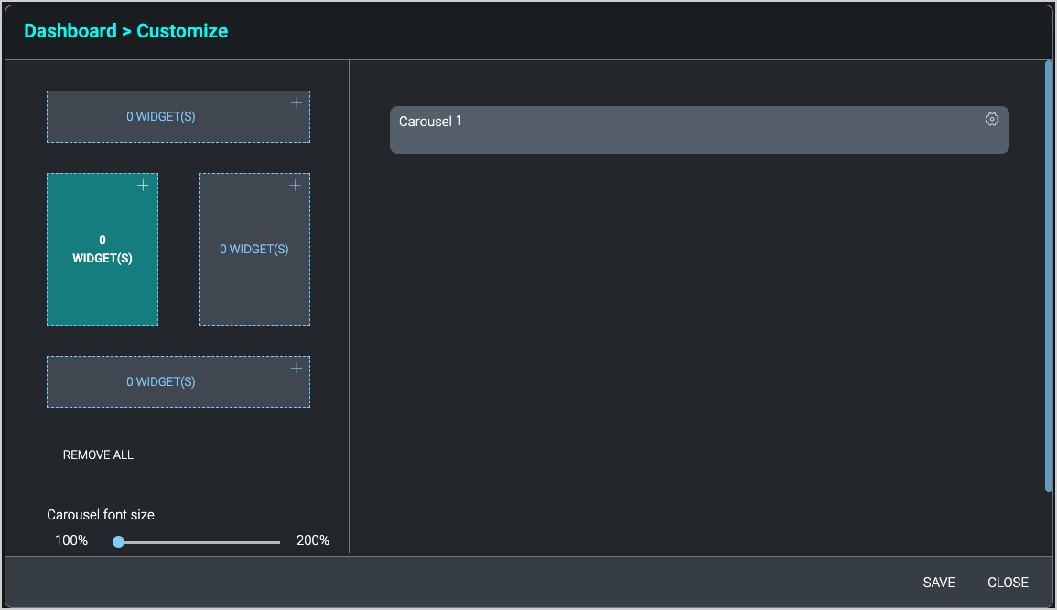Add a widget to the right column zone
This screenshot has height=610, width=1057.
click(295, 185)
